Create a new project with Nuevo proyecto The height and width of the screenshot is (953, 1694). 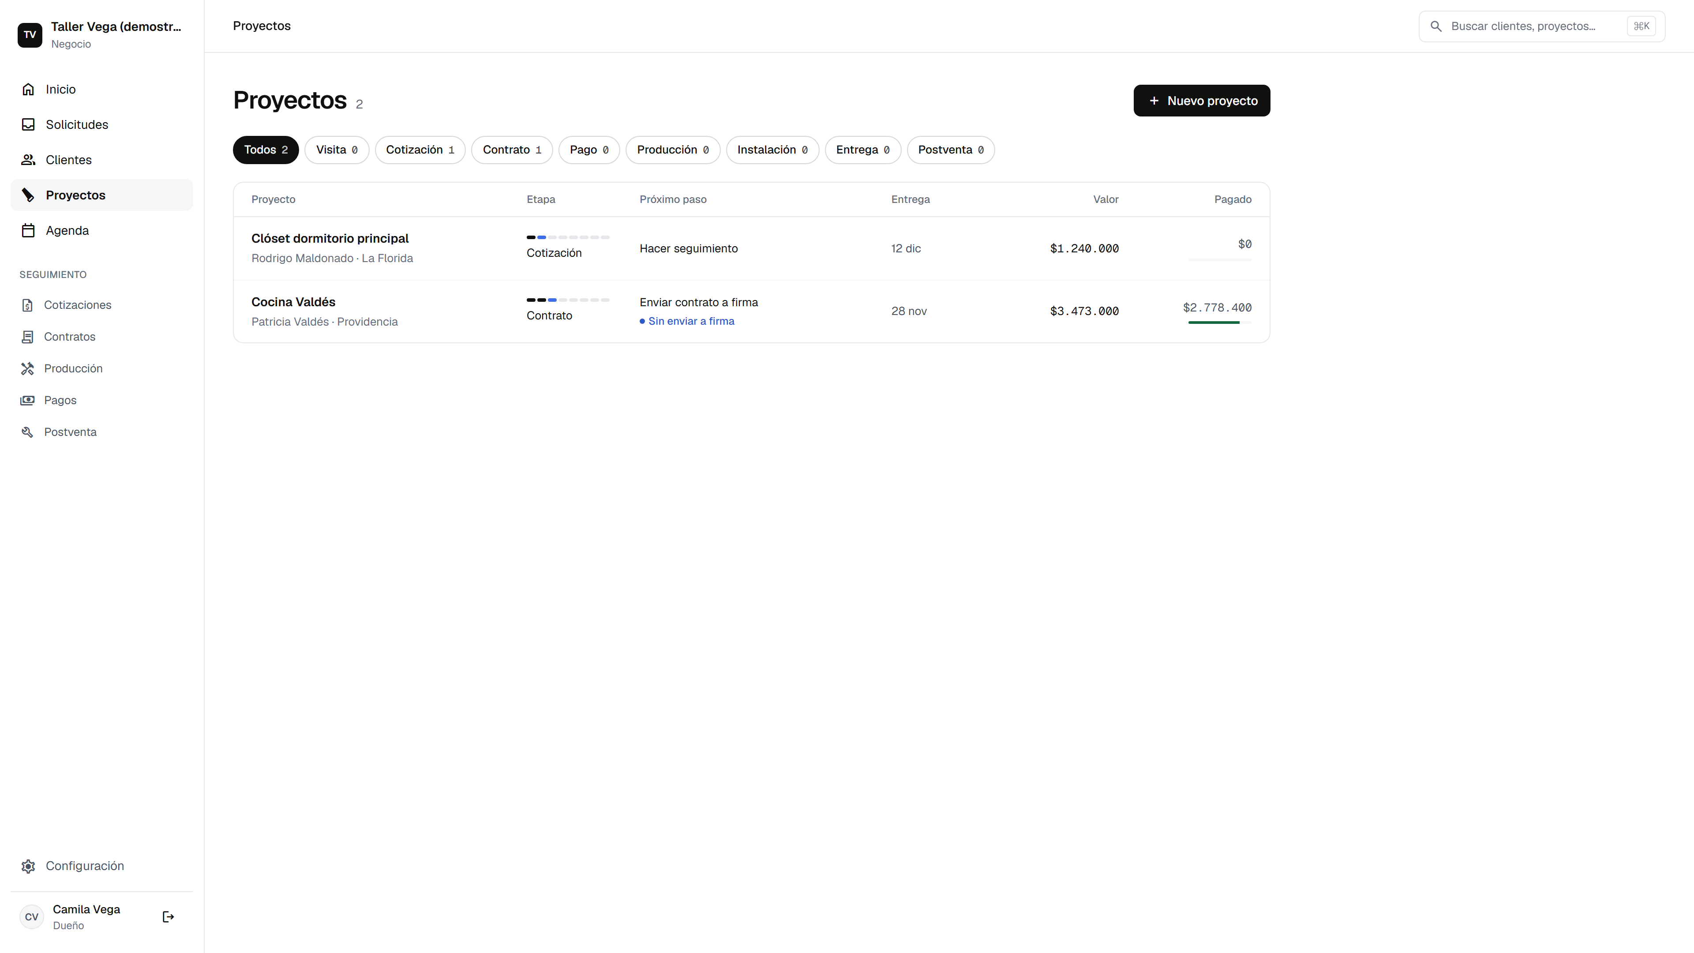[1201, 101]
